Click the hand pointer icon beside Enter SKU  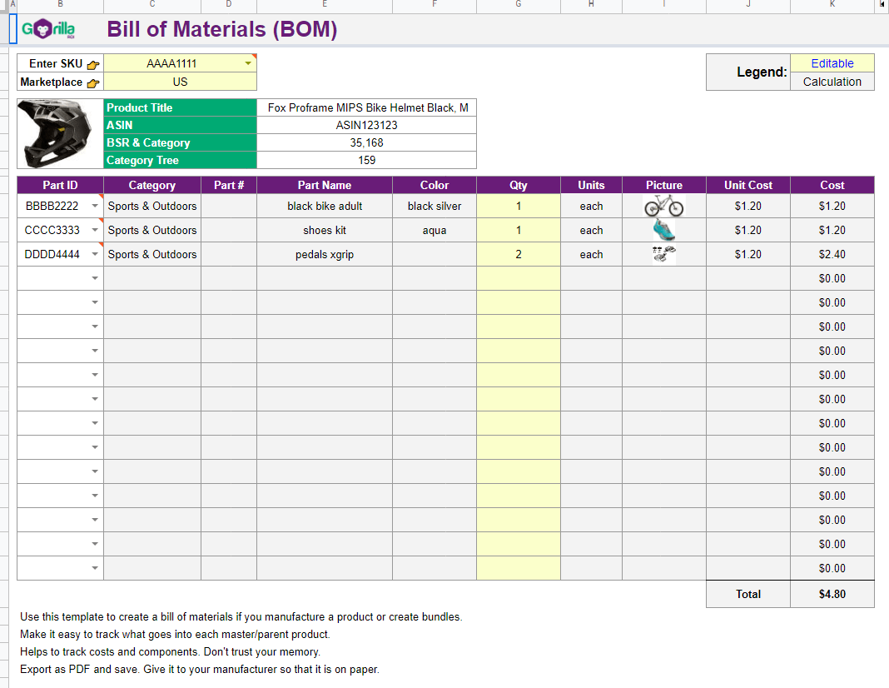click(x=92, y=63)
